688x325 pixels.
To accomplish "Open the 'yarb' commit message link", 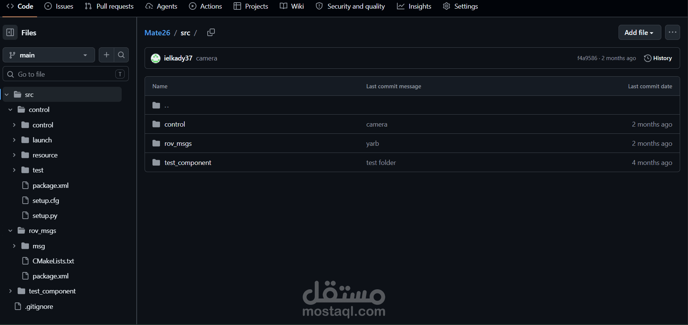I will [373, 144].
